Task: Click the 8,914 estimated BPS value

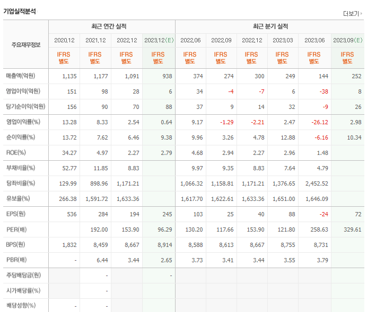Action: [165, 245]
